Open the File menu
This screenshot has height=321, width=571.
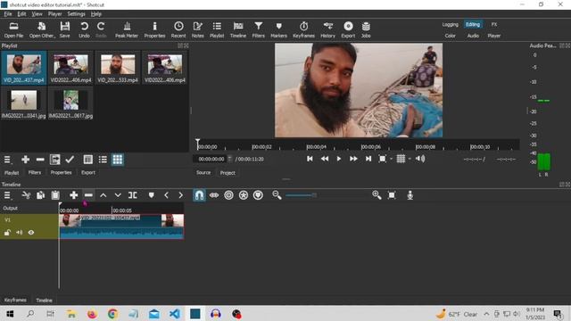tap(8, 14)
